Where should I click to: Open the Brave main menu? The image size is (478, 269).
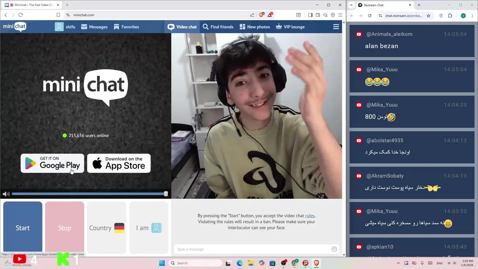340,15
